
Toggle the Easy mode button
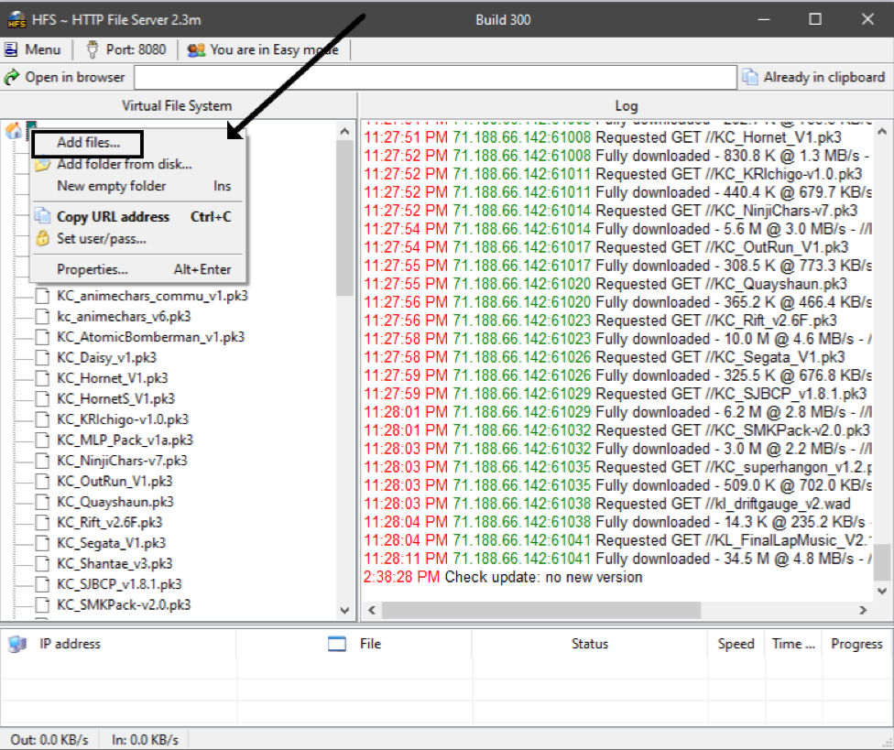pos(264,49)
